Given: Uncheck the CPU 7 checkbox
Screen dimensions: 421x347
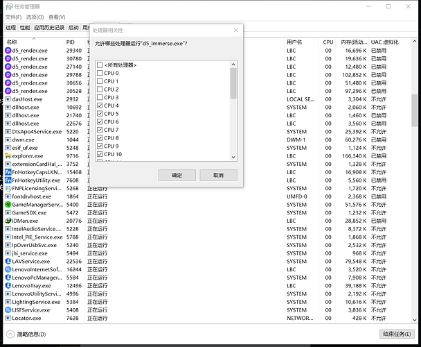Looking at the screenshot, I should coord(100,130).
